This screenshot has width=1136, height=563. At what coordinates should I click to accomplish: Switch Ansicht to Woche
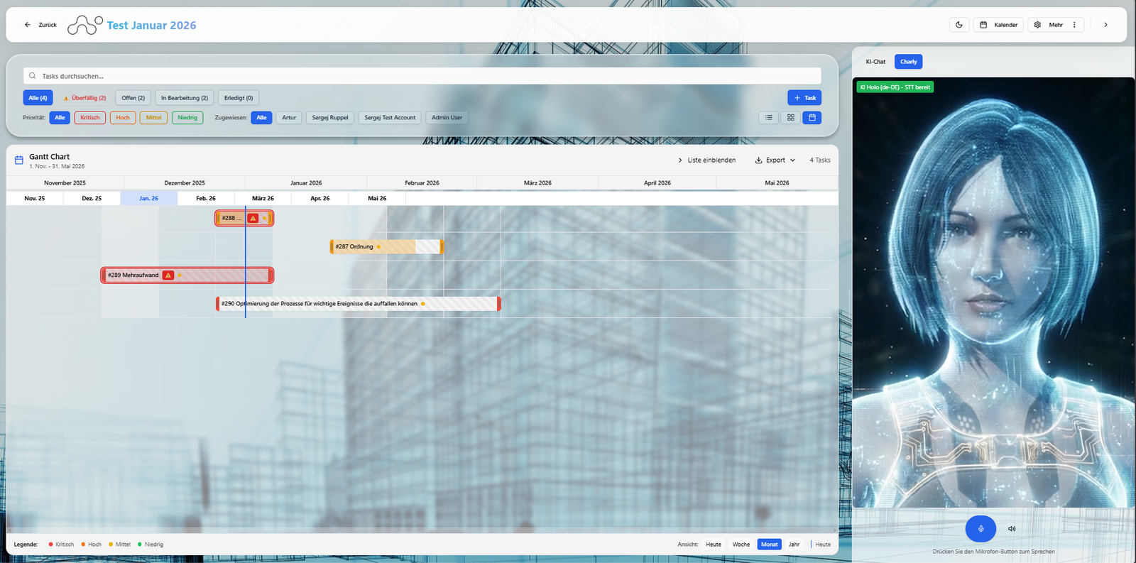tap(741, 545)
